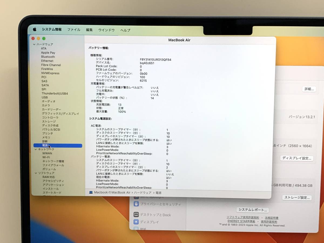Select プリンタ in the sidebar
This screenshot has width=324, height=243.
[48, 134]
